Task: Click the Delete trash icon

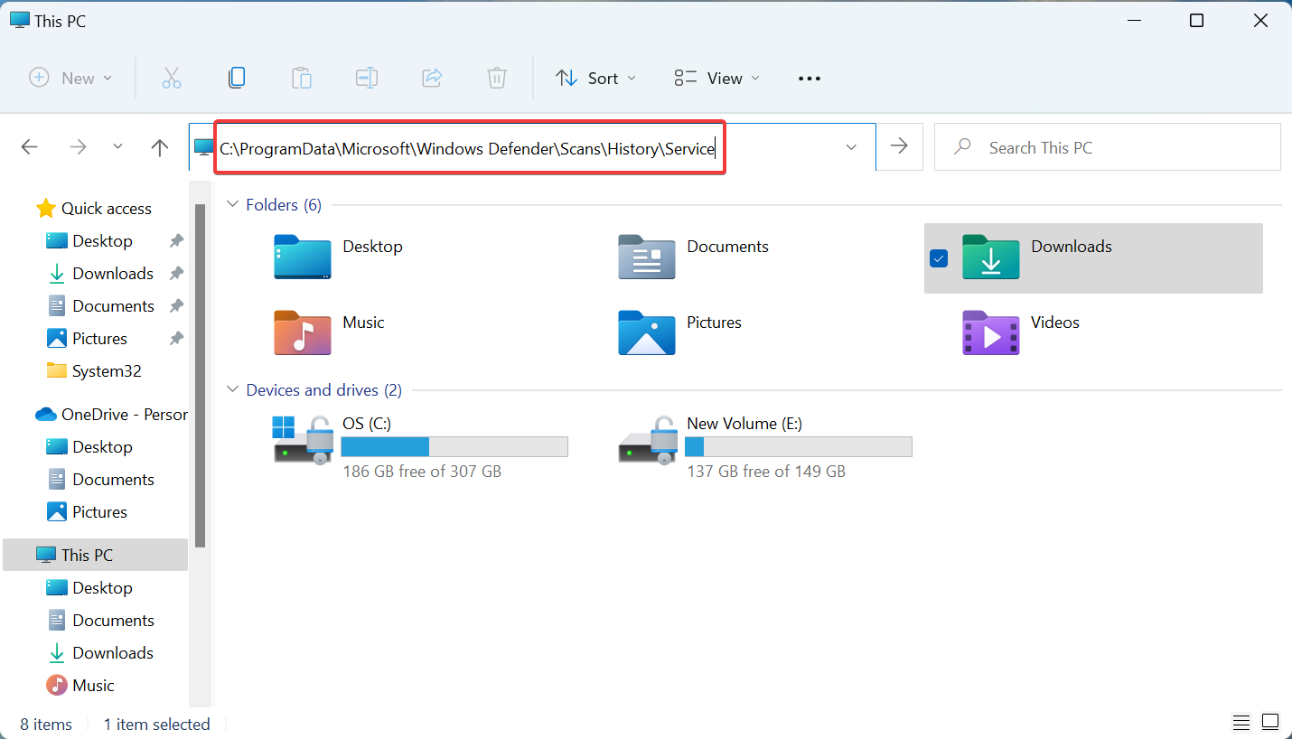Action: (496, 78)
